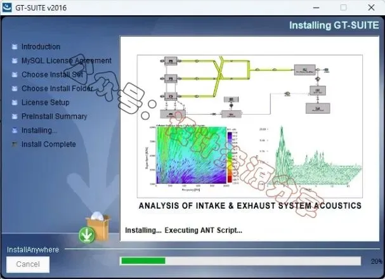
Task: Click the bullet icon beside Install Complete
Action: tap(15, 145)
